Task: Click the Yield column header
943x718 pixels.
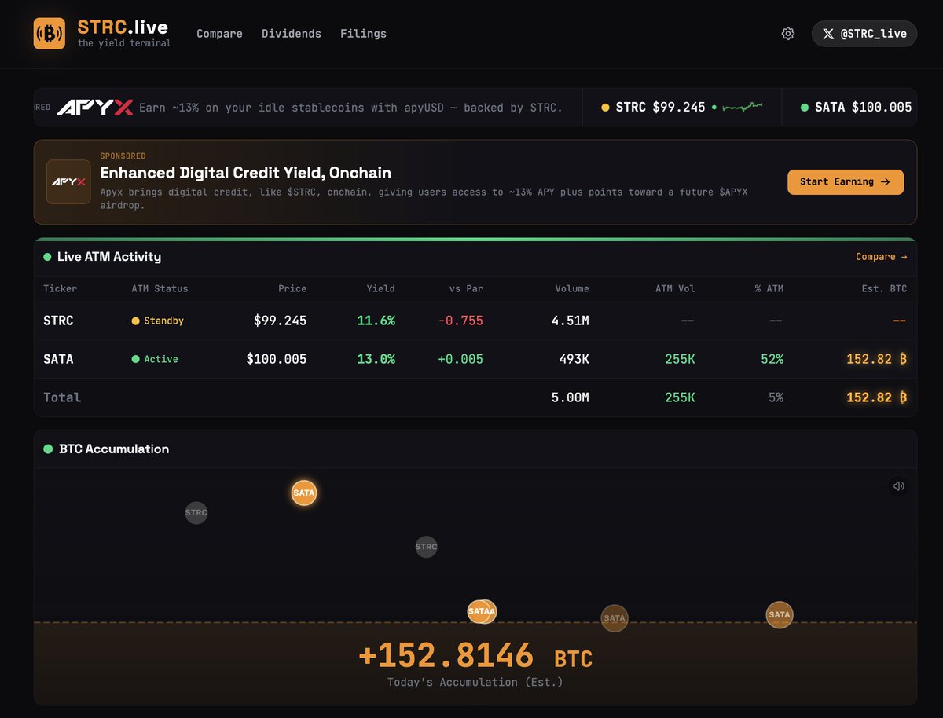Action: (x=381, y=288)
